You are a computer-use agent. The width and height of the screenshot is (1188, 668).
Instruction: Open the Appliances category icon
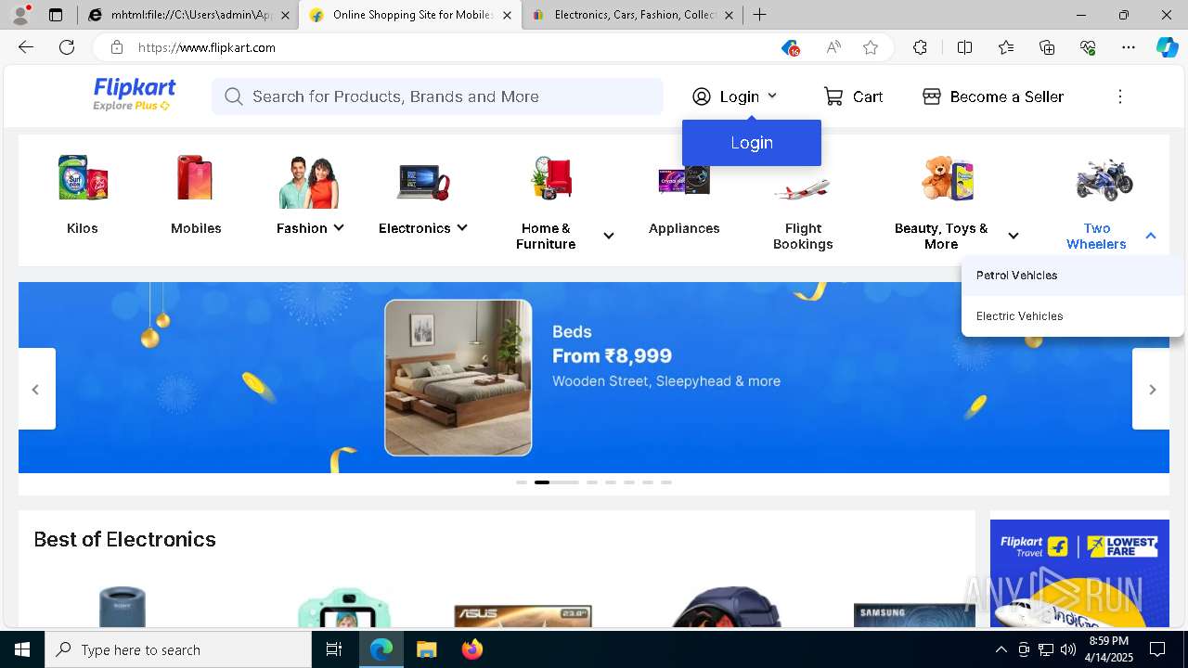(x=684, y=179)
